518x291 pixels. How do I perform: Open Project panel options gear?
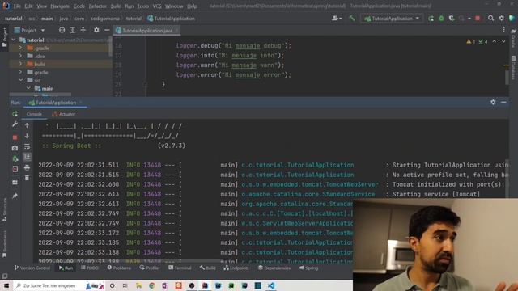[96, 30]
